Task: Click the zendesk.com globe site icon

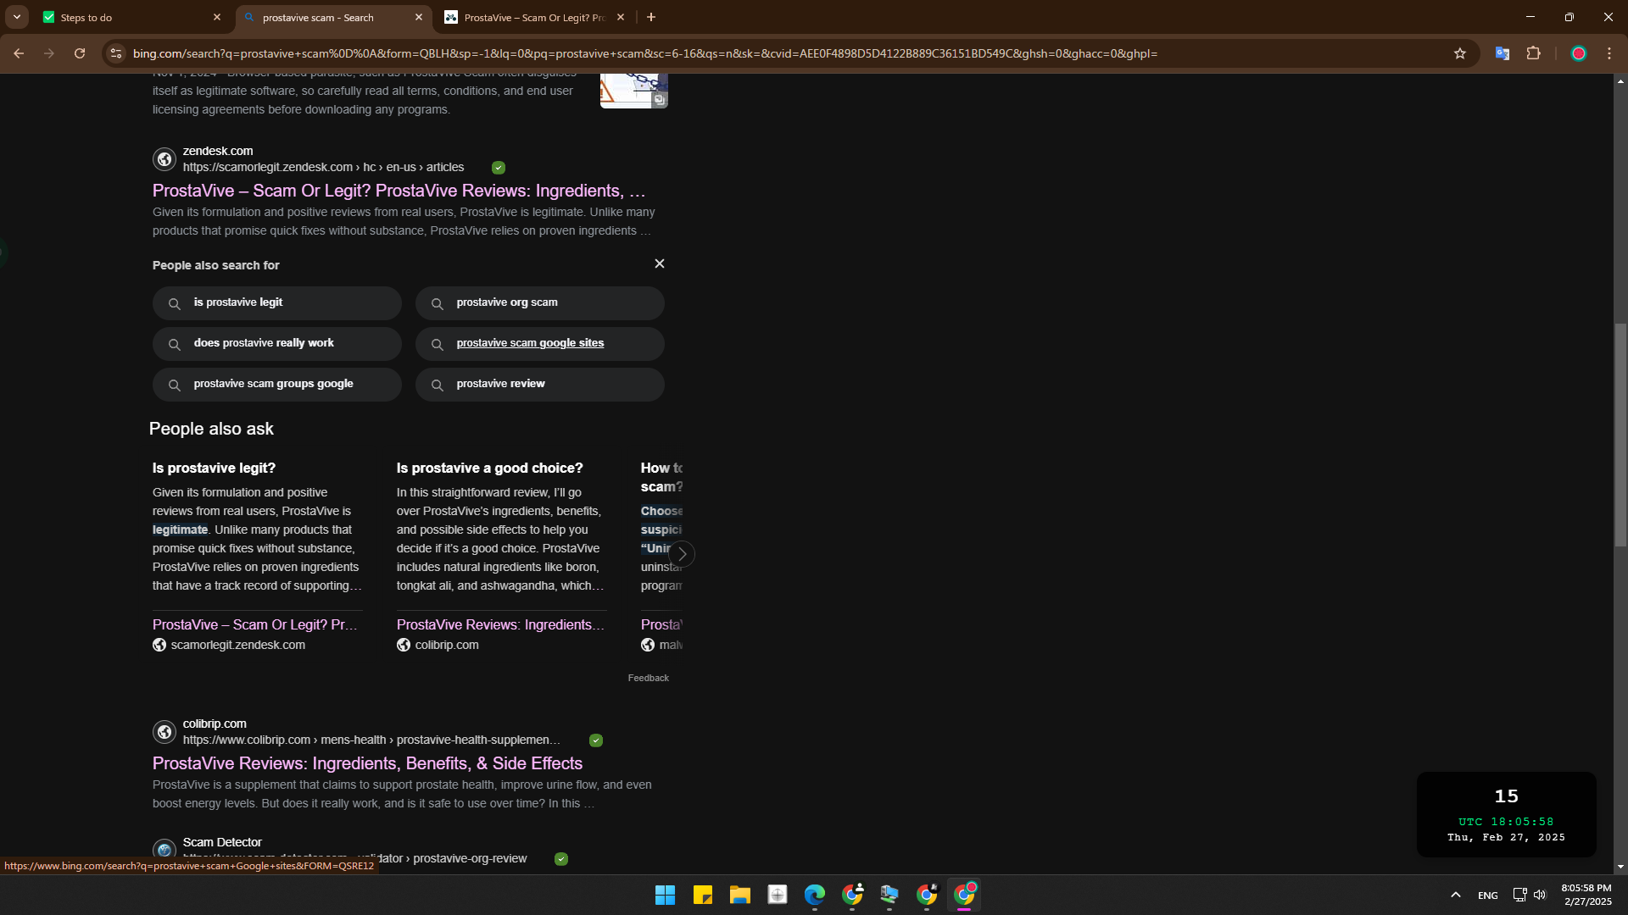Action: [x=164, y=159]
